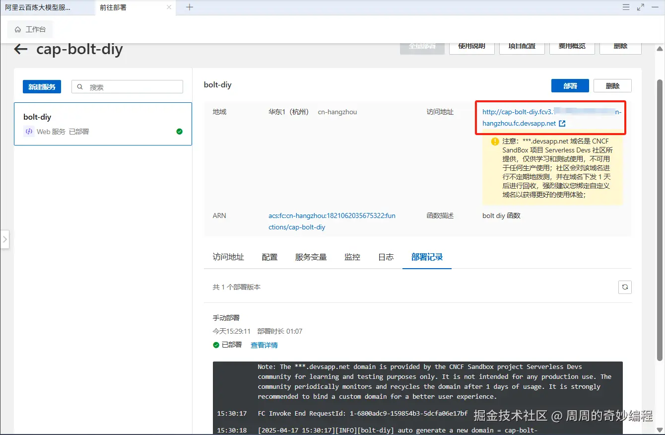Open the hamburger menu in title bar
Viewport: 665px width, 435px height.
(x=626, y=7)
